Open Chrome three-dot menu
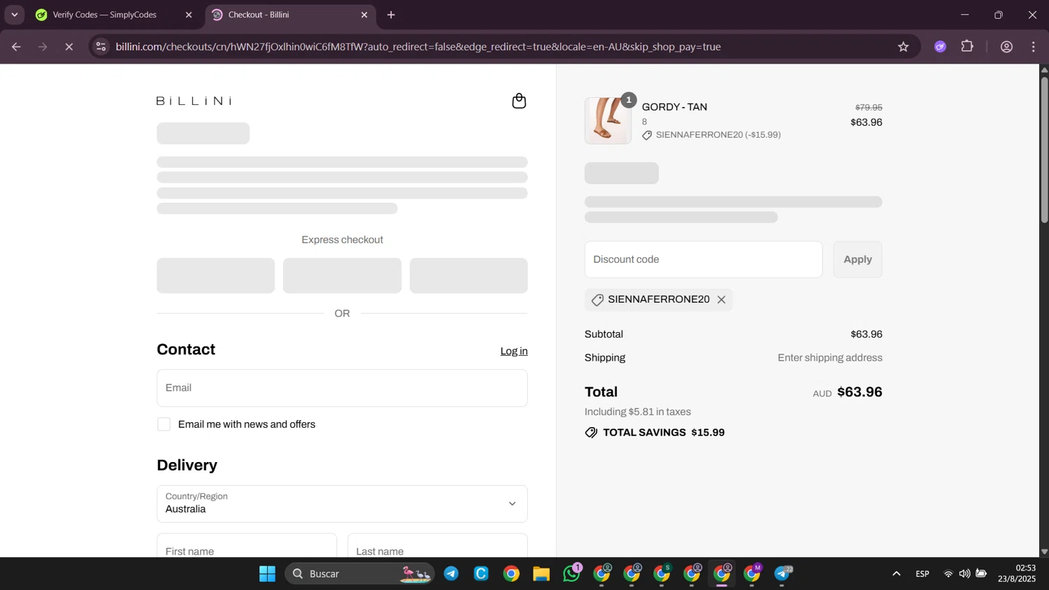 1033,47
